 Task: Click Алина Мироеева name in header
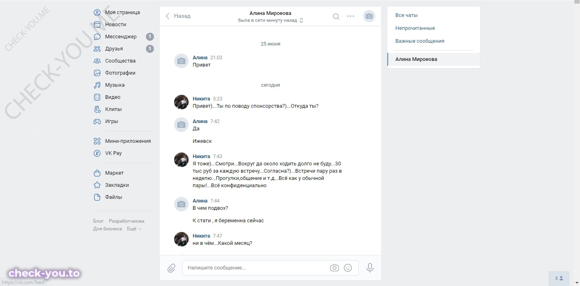pyautogui.click(x=270, y=13)
